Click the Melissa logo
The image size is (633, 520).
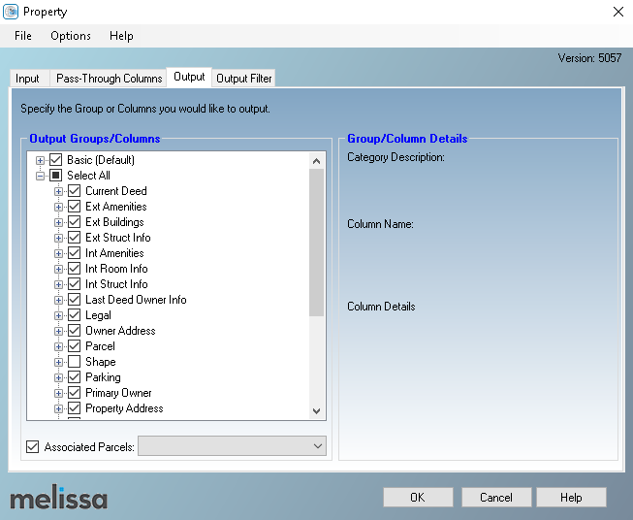click(59, 499)
